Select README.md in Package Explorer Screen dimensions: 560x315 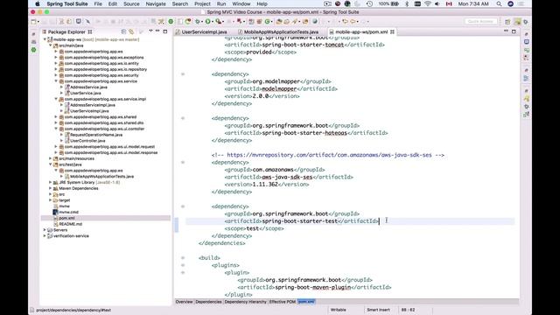(70, 224)
